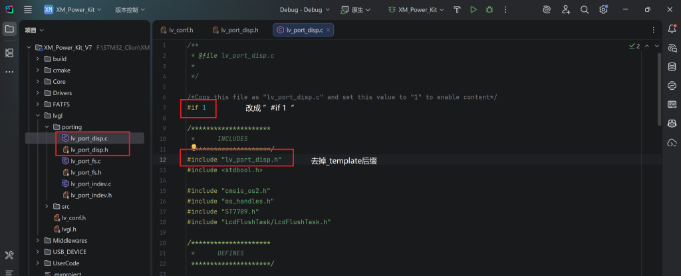The width and height of the screenshot is (681, 276).
Task: Close the lv_port_disp.c tab
Action: (x=329, y=30)
